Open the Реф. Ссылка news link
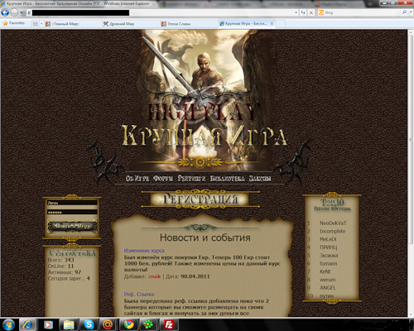Viewport: 414px width, 331px height. pos(139,294)
